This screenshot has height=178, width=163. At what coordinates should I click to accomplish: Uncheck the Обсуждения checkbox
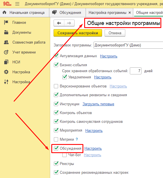(56, 148)
